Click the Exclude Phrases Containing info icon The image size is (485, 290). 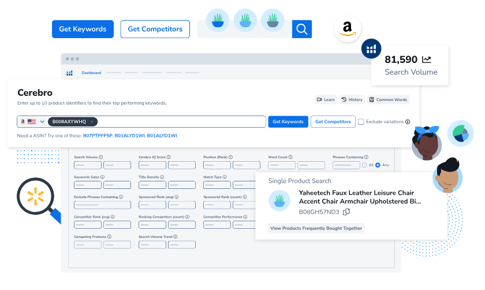pyautogui.click(x=121, y=197)
